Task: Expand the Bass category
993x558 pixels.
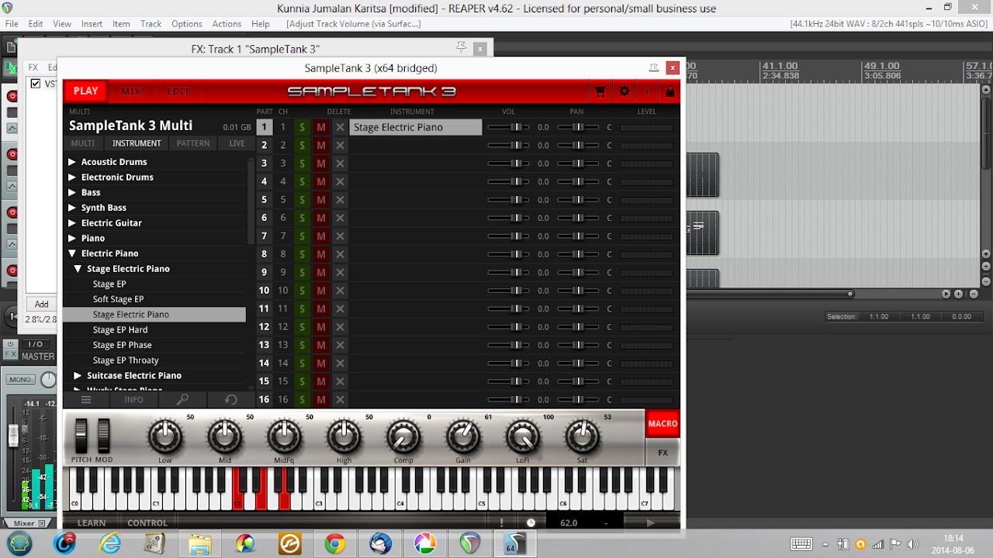Action: coord(72,192)
